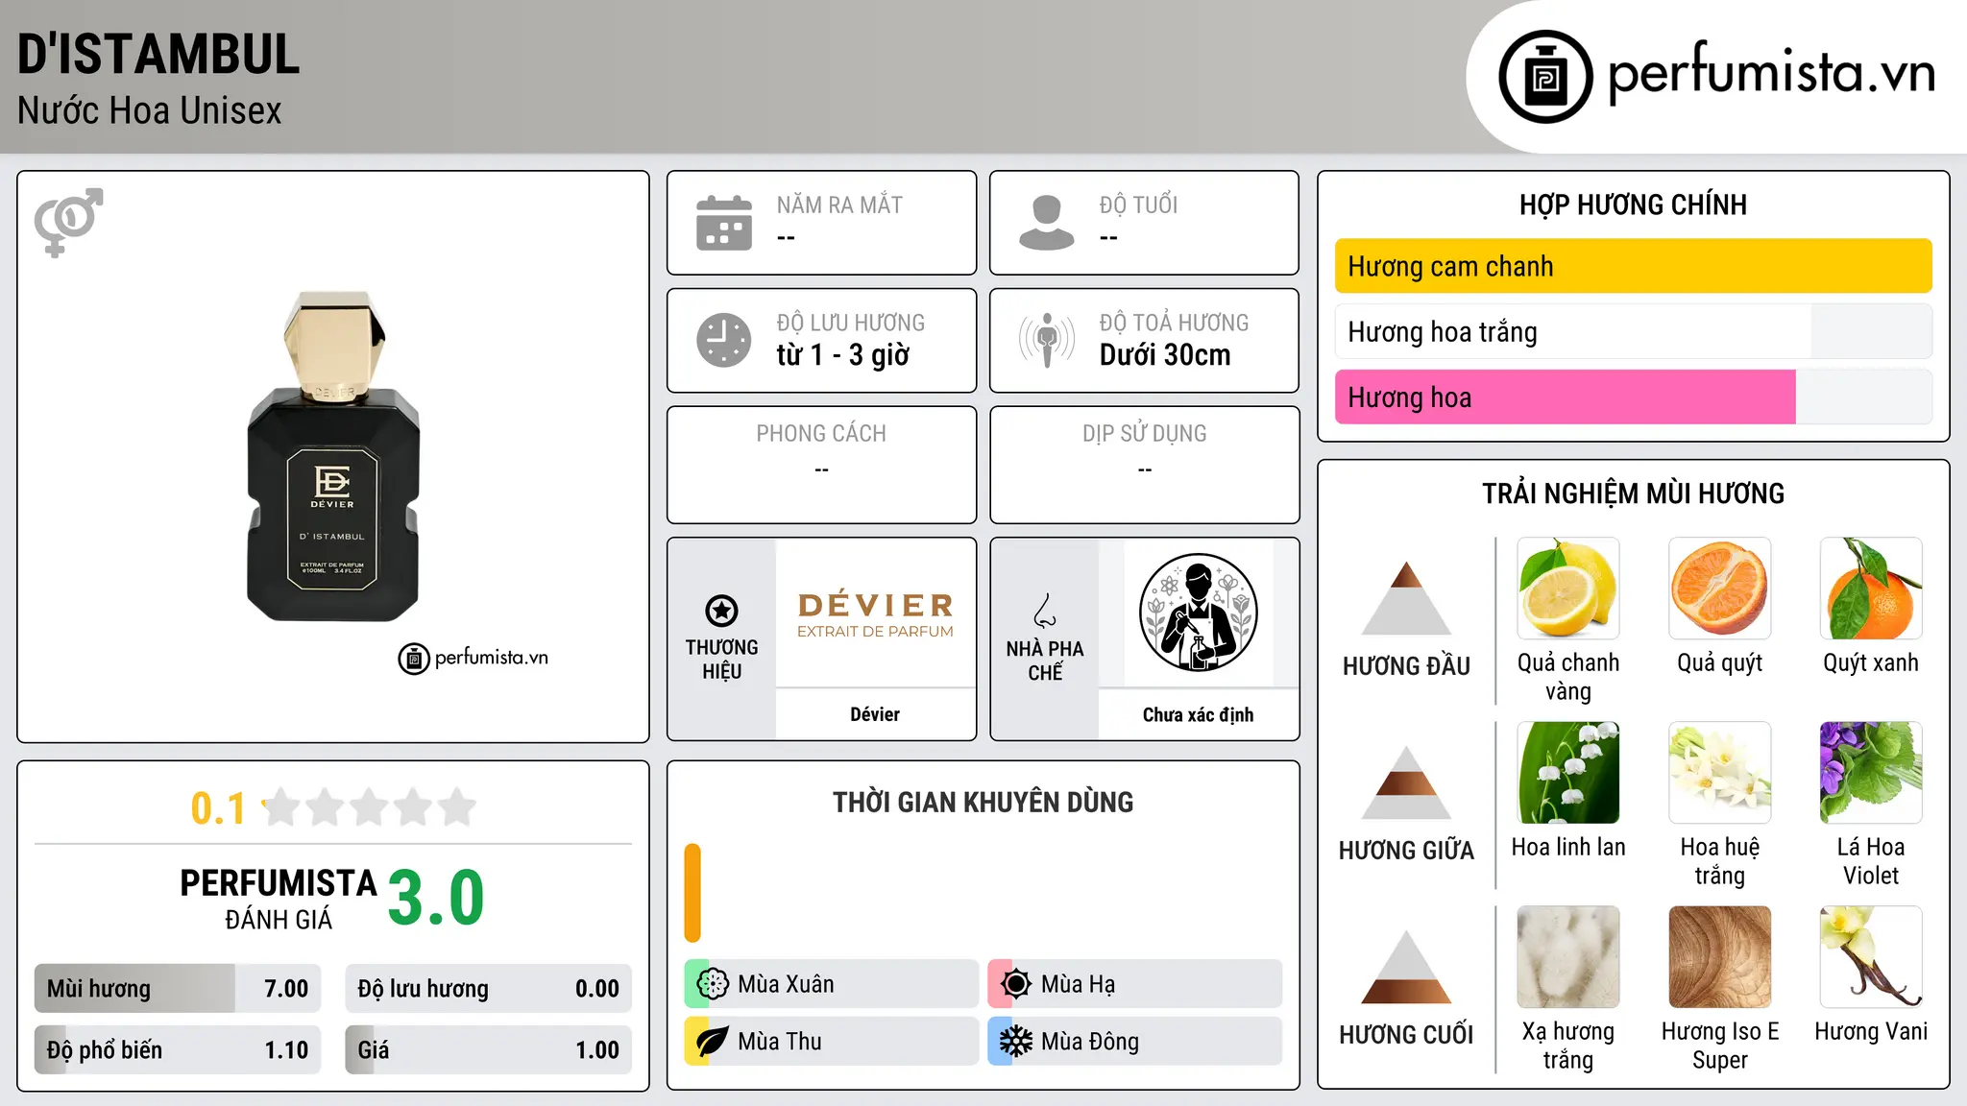Screen dimensions: 1967x1106
Task: Click the Hương cuối base-note pyramid icon
Action: pyautogui.click(x=1406, y=967)
